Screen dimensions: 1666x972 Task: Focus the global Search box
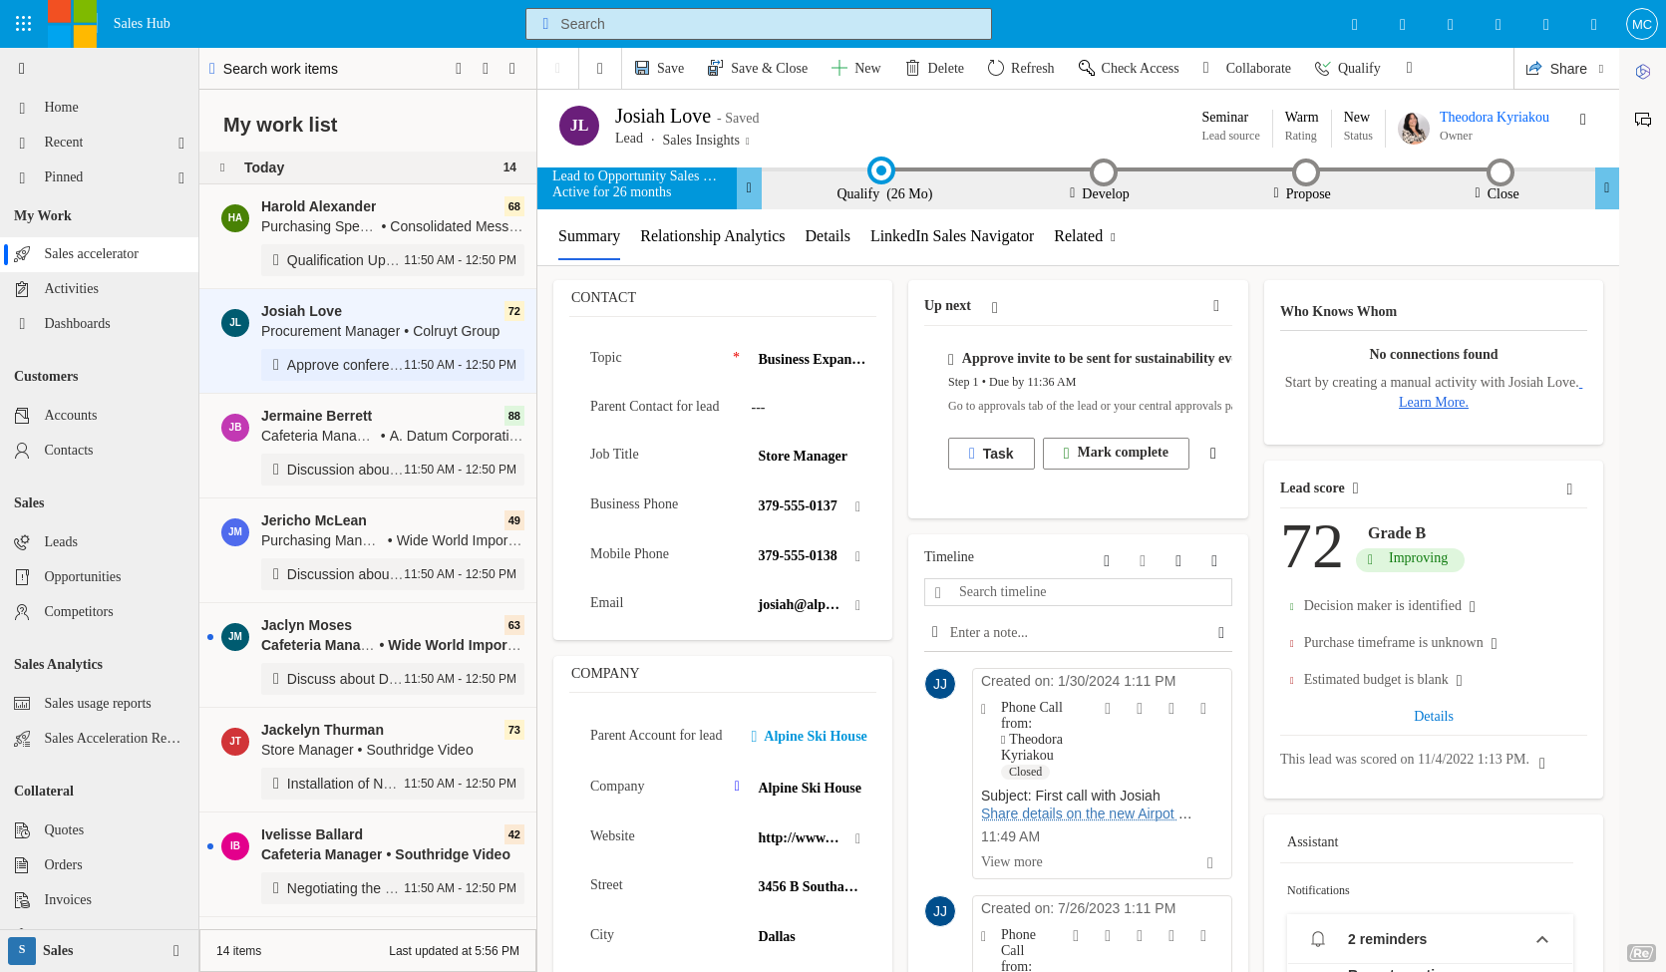[x=759, y=24]
